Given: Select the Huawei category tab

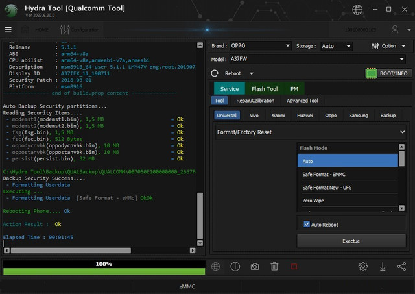Looking at the screenshot, I should (x=305, y=116).
